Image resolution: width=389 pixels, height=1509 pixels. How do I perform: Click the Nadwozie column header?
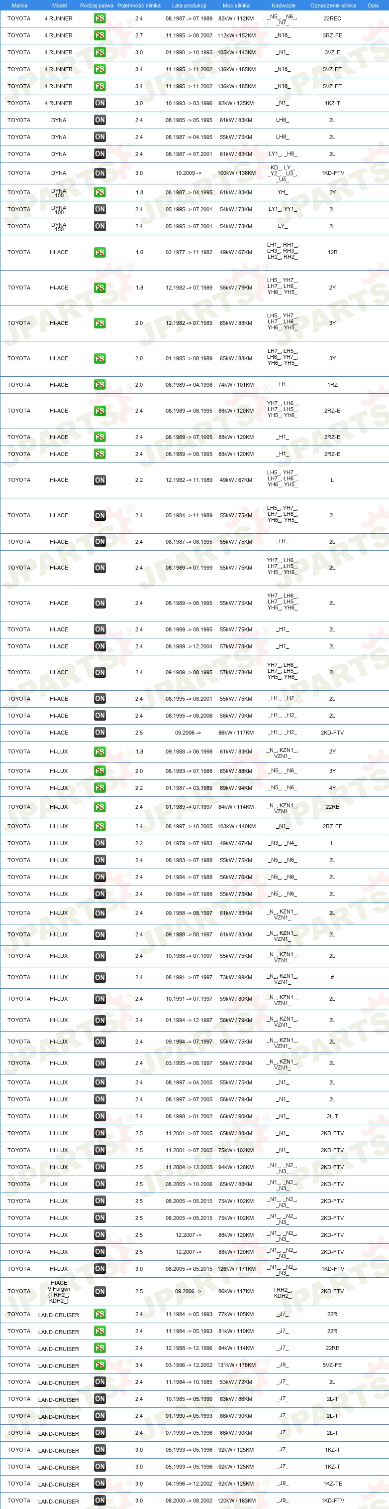(283, 5)
